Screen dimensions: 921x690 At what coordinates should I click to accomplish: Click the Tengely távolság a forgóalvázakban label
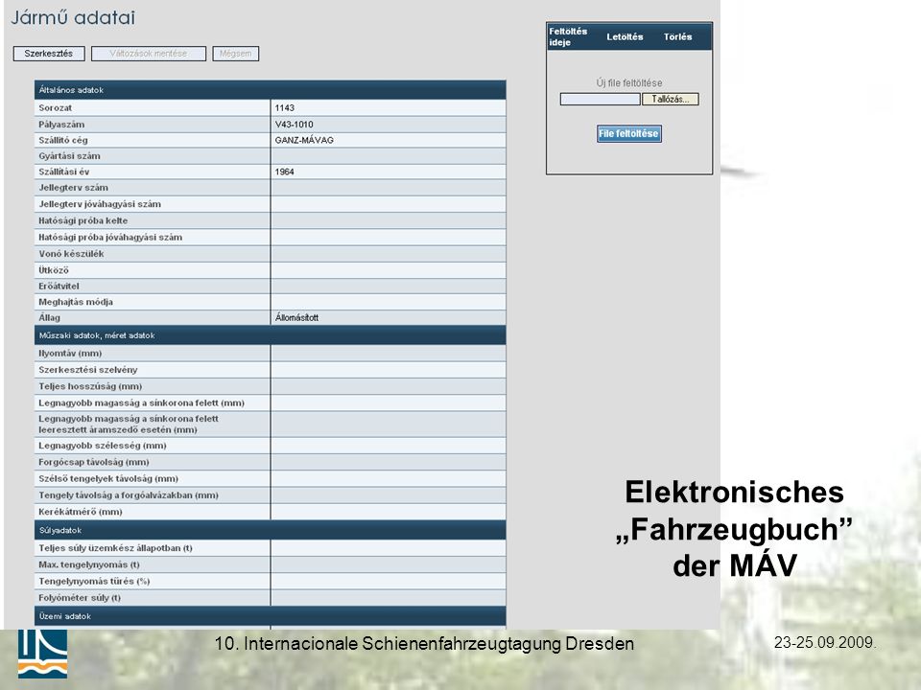(x=129, y=495)
